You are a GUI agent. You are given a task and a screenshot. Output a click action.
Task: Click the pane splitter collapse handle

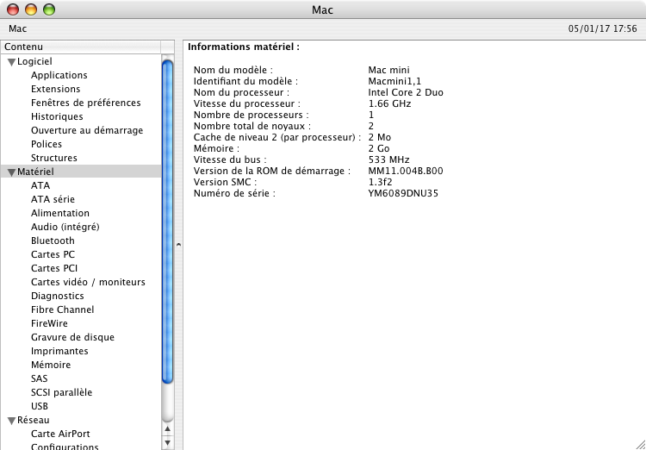[178, 245]
